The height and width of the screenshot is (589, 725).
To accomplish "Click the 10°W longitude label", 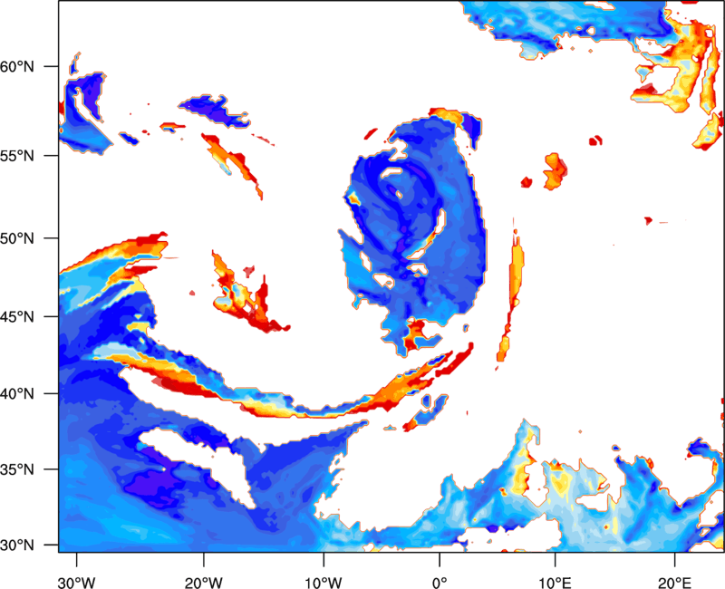I will pos(324,583).
